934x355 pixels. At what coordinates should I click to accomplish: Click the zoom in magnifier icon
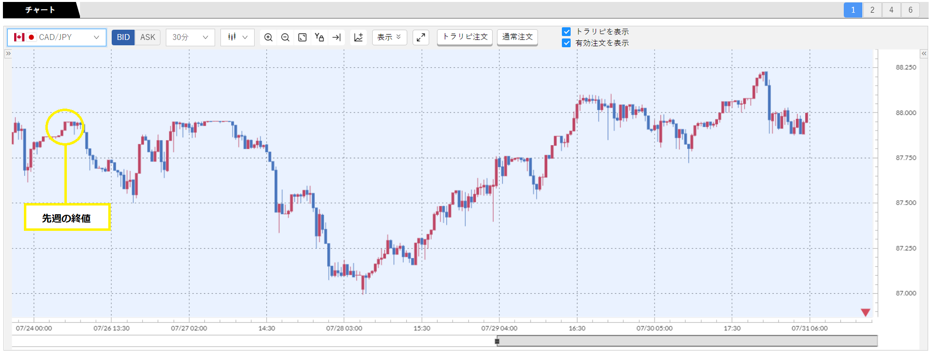click(268, 37)
